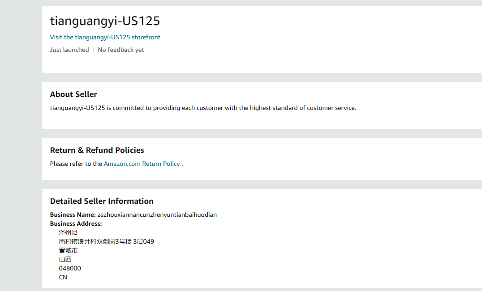Screen dimensions: 482x291
Task: Click the "Business Name:" label
Action: [x=73, y=215]
